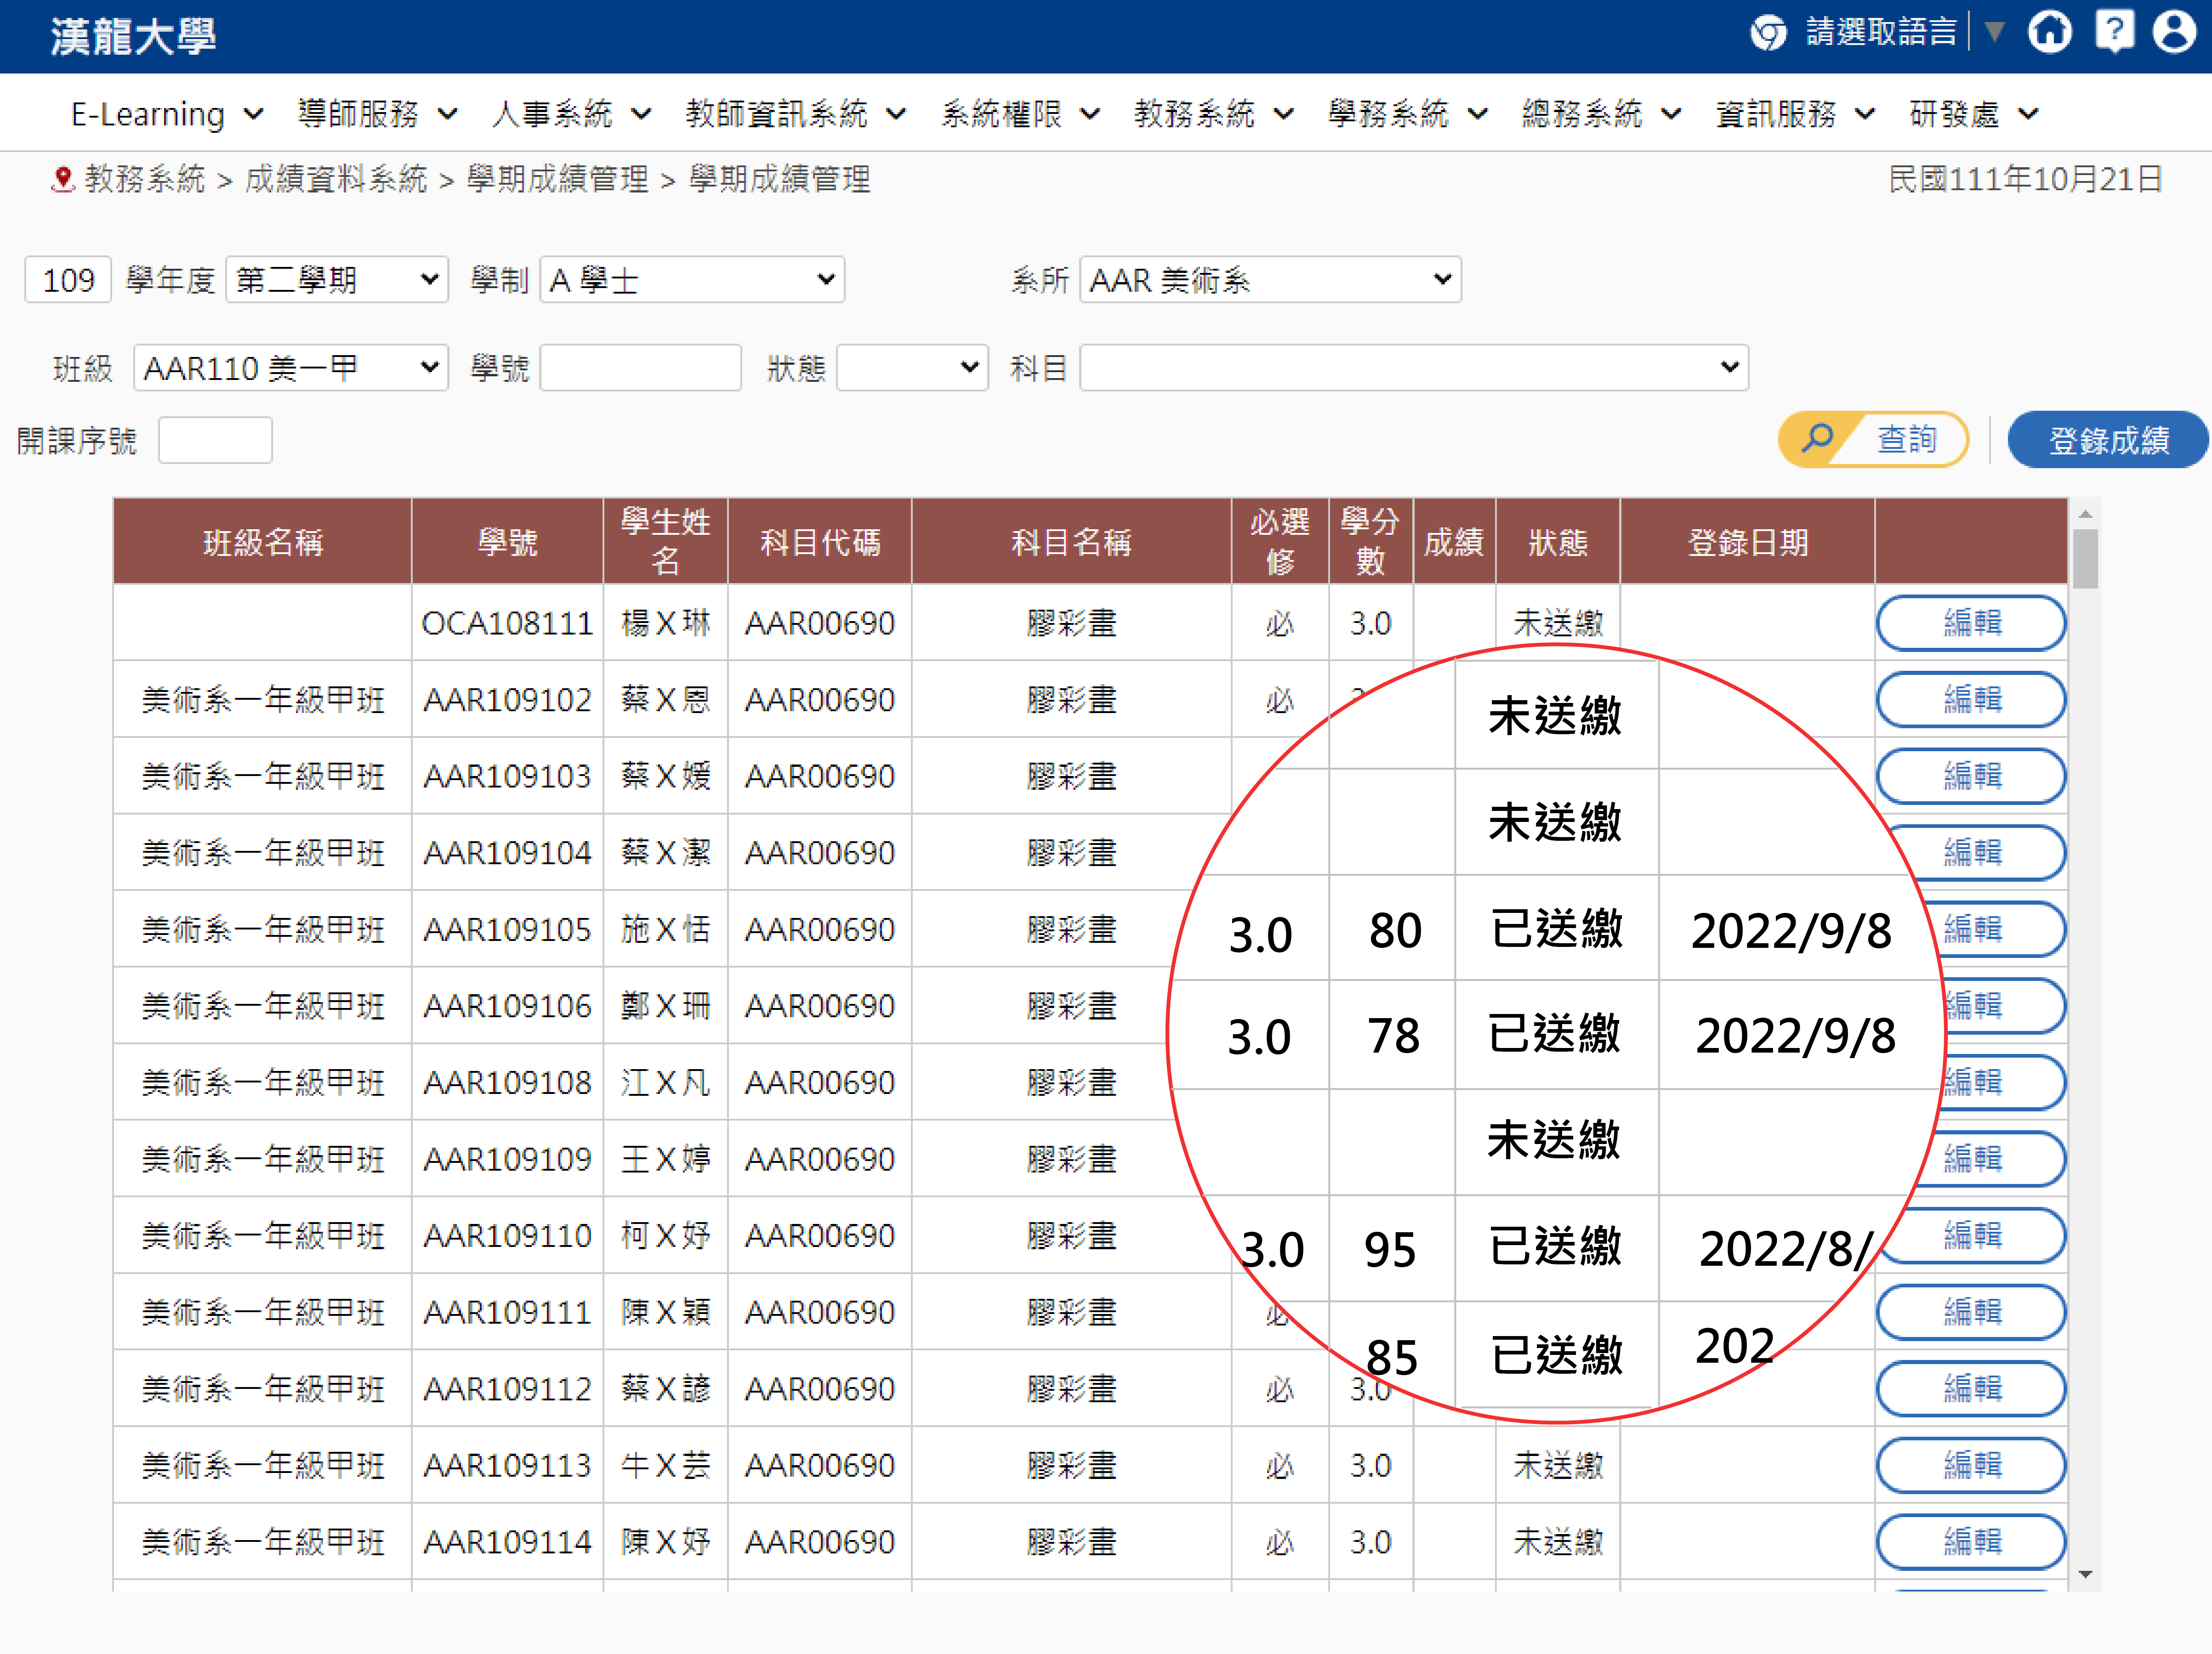Click 編輯 for student AAR109113
Screen dimensions: 2212x1654
click(x=1972, y=1466)
